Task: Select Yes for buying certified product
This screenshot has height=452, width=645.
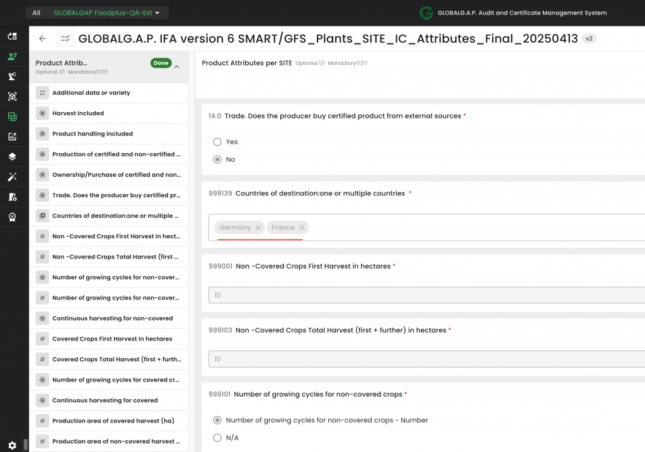Action: (x=217, y=142)
